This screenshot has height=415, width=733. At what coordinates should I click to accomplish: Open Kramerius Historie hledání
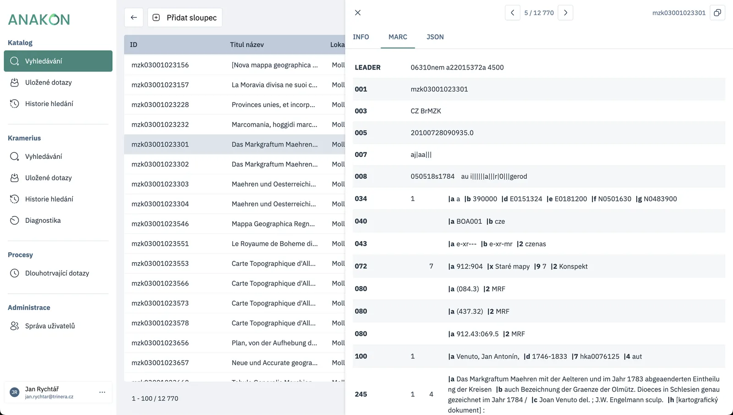58,199
